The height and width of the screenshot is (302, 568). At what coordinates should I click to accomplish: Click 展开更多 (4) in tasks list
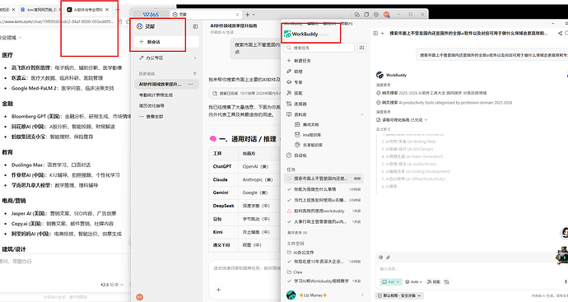coord(297,233)
